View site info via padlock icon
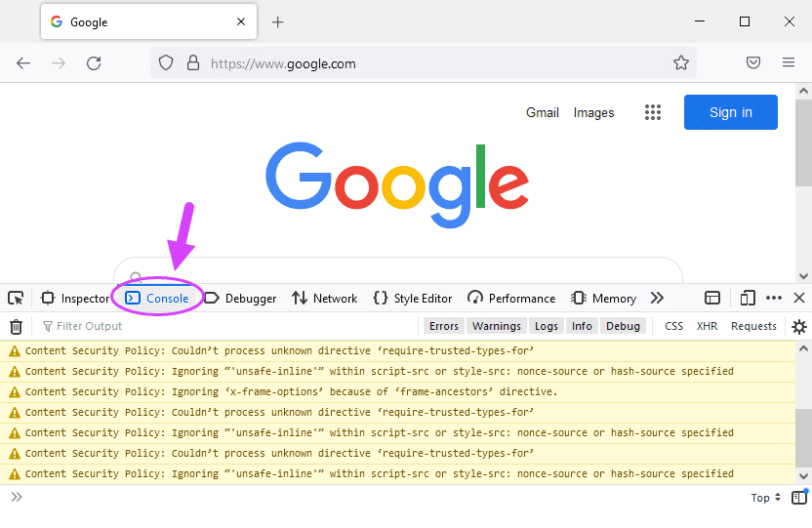The height and width of the screenshot is (528, 812). point(193,63)
